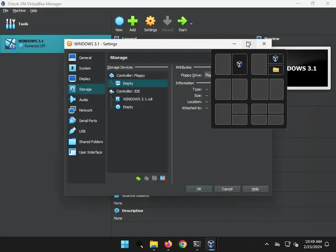Click Description section header in Manager

[133, 211]
